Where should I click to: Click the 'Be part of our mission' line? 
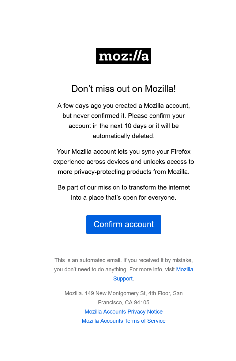[x=123, y=187]
